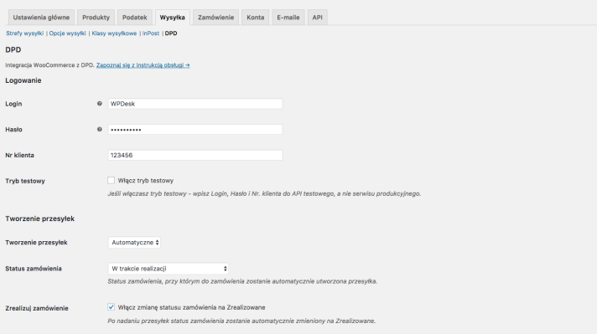Go to the Podatek tab
Image resolution: width=597 pixels, height=334 pixels.
point(135,18)
